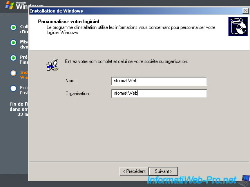The width and height of the screenshot is (250, 187).
Task: Click the 'Entrez votre nom complet' instruction text
Action: point(127,61)
